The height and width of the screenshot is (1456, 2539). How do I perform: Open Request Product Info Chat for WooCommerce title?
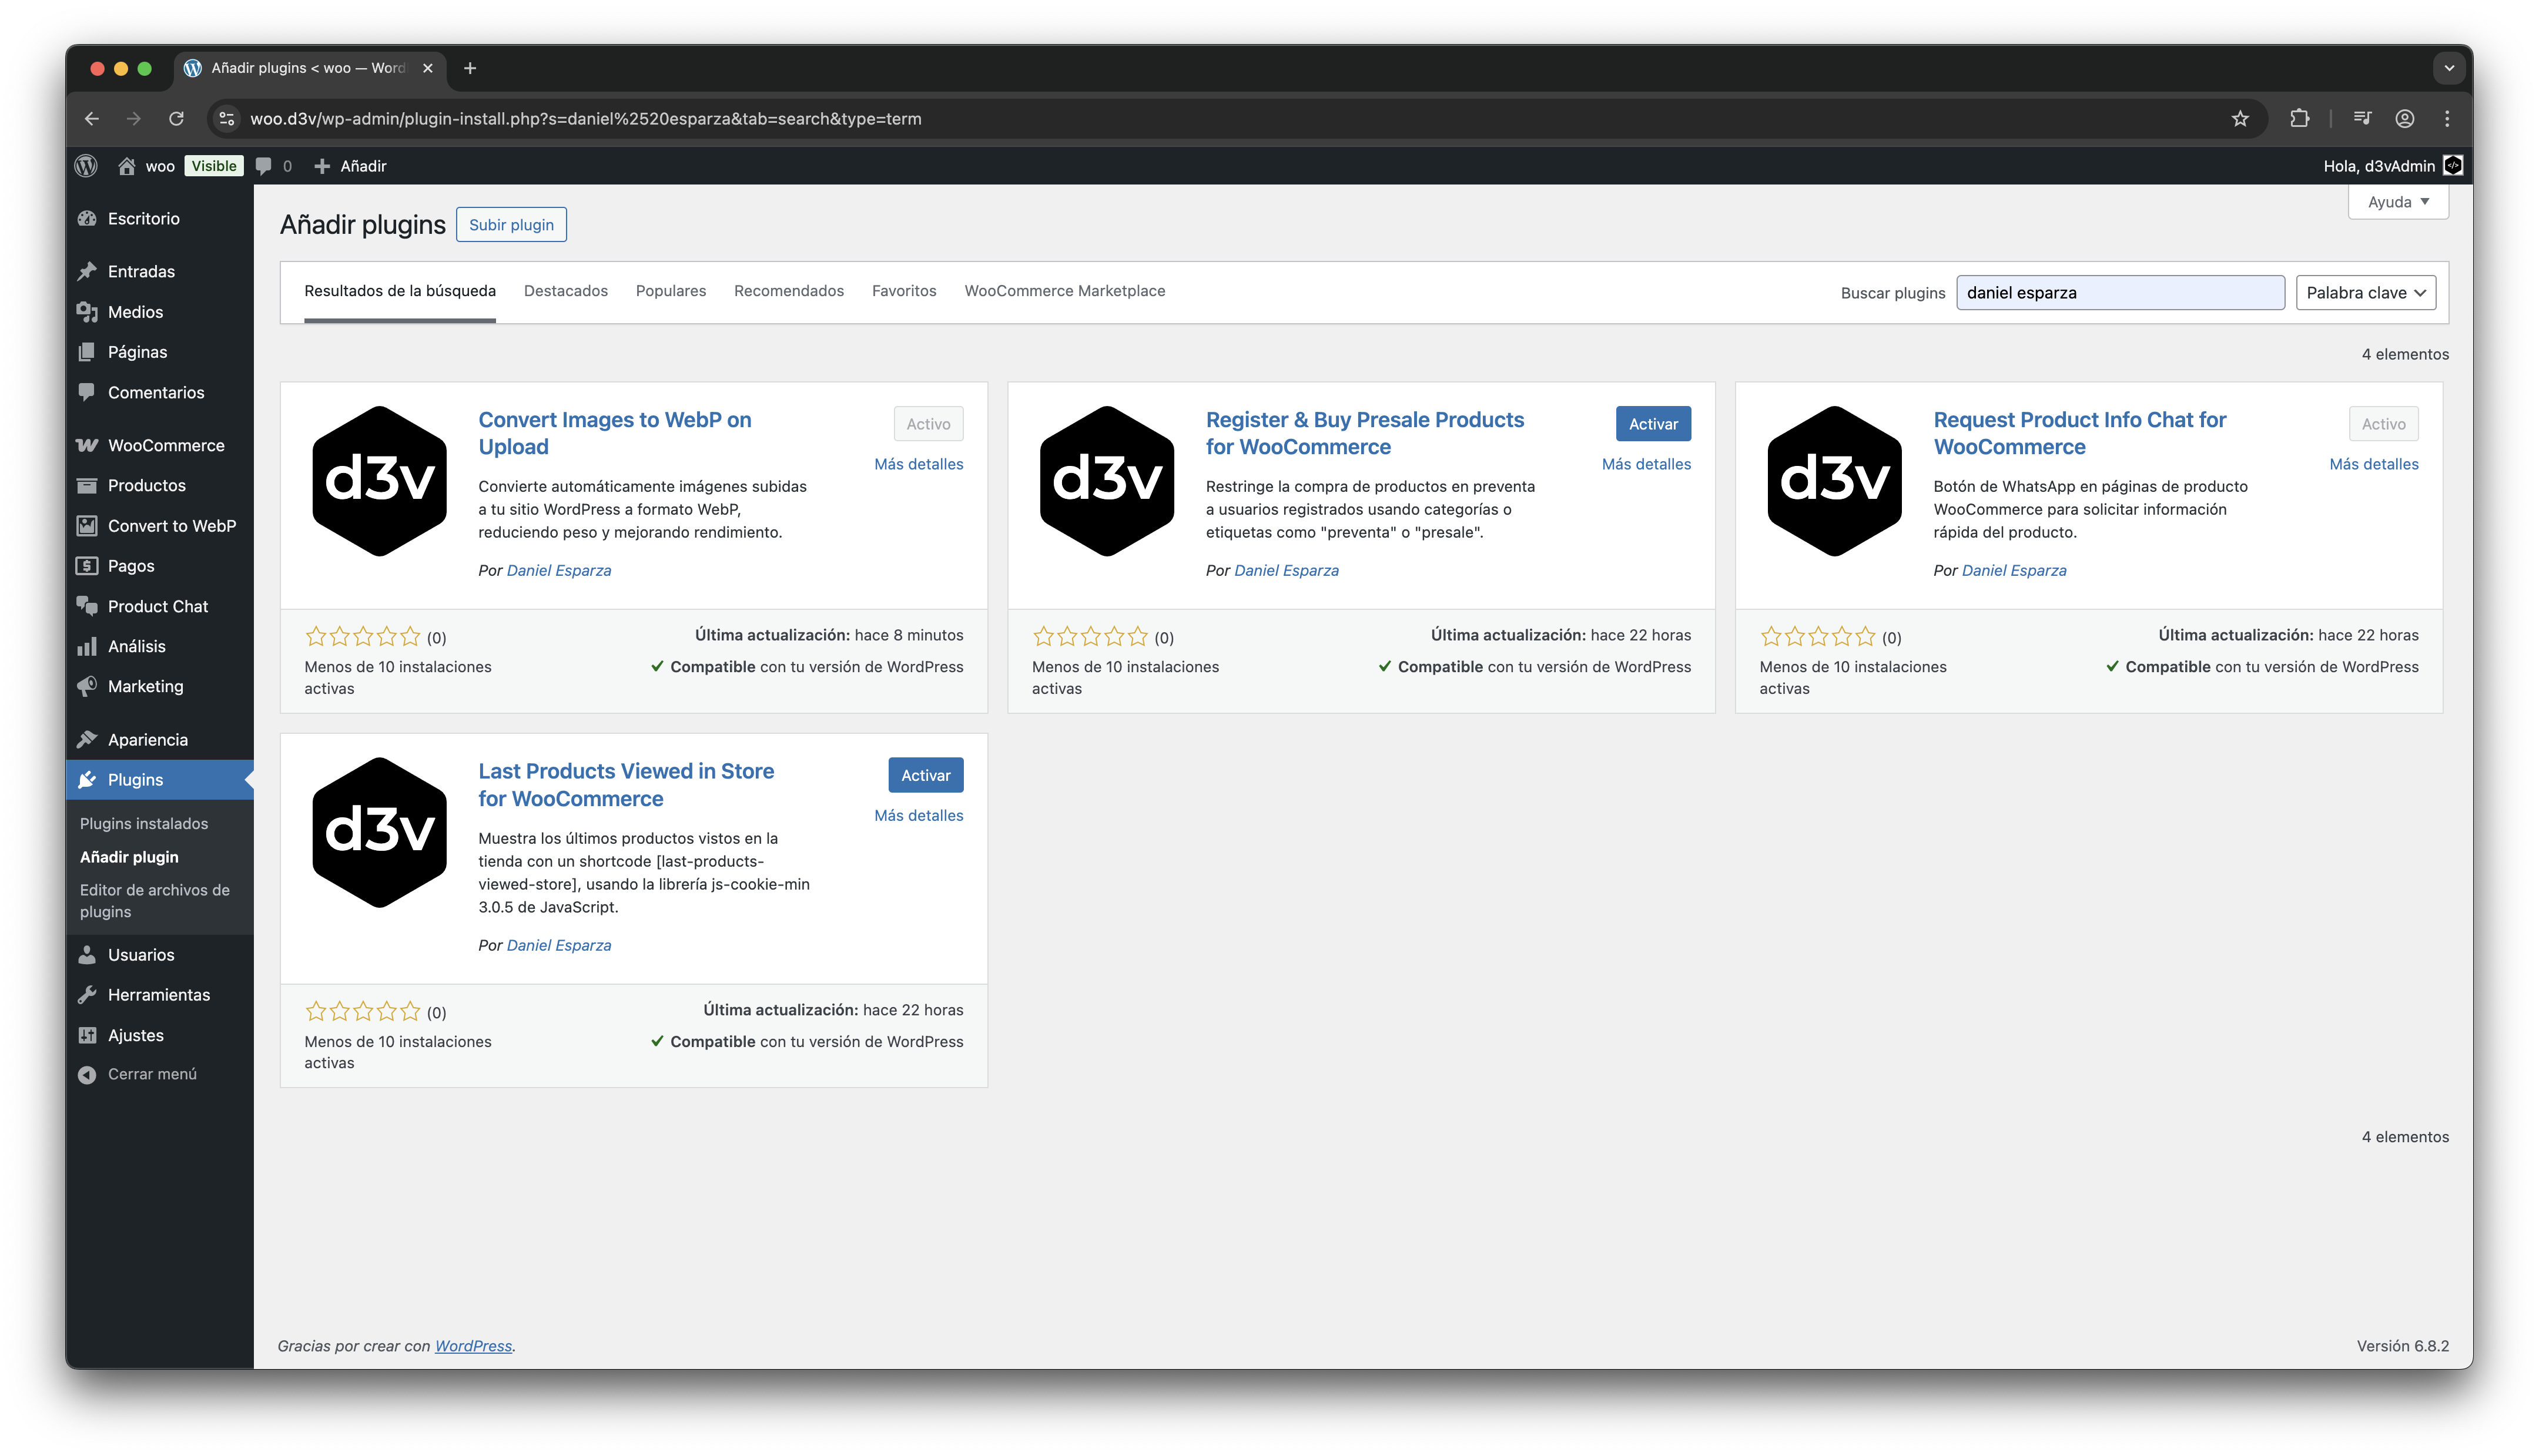(2079, 433)
